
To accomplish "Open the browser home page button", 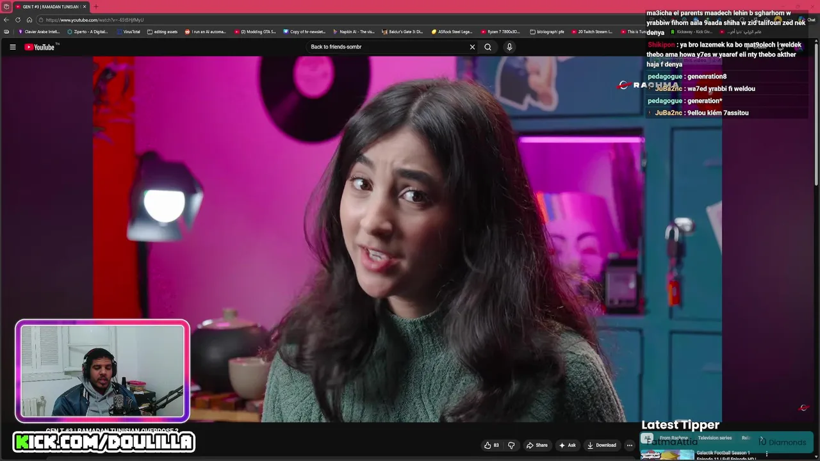I will tap(29, 20).
